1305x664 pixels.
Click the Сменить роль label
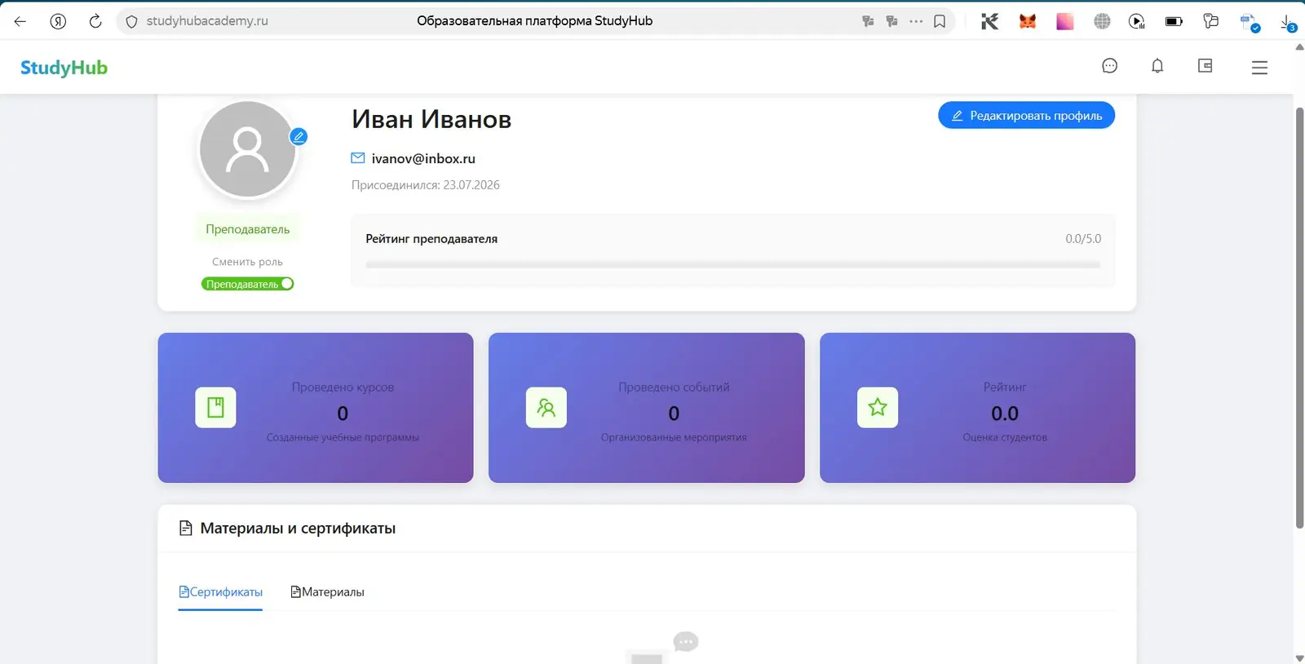coord(247,262)
